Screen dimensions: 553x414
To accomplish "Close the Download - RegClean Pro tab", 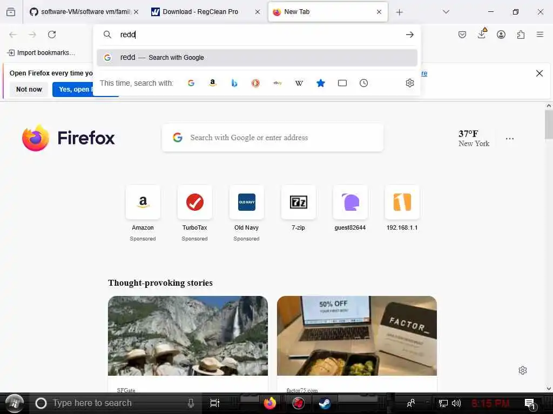I will tap(258, 12).
